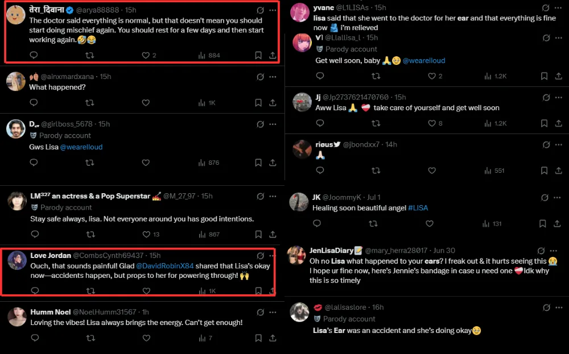
Task: Like the tweet by arya88888
Action: click(146, 55)
